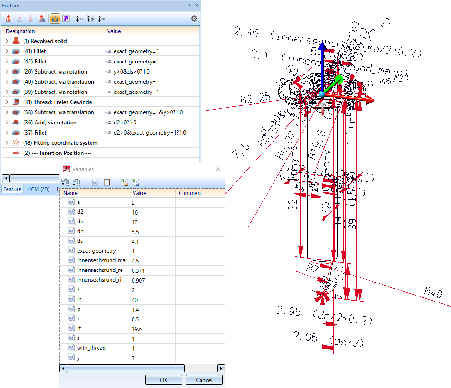Image resolution: width=451 pixels, height=388 pixels.
Task: Cancel the Variables dialog
Action: pos(204,380)
